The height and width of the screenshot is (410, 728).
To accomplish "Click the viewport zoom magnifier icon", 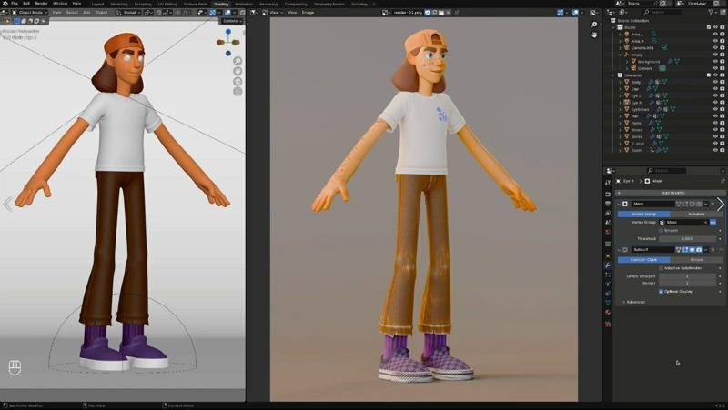I will (x=238, y=61).
